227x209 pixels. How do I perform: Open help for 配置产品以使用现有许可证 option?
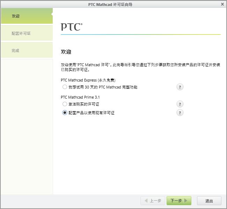coord(180,113)
